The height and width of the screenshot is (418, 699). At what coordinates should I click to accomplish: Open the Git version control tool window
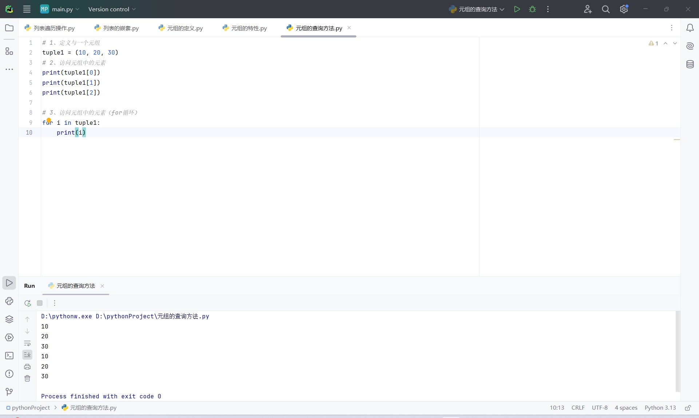click(9, 391)
